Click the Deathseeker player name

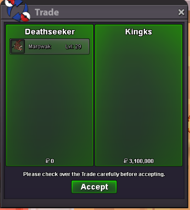[x=50, y=32]
